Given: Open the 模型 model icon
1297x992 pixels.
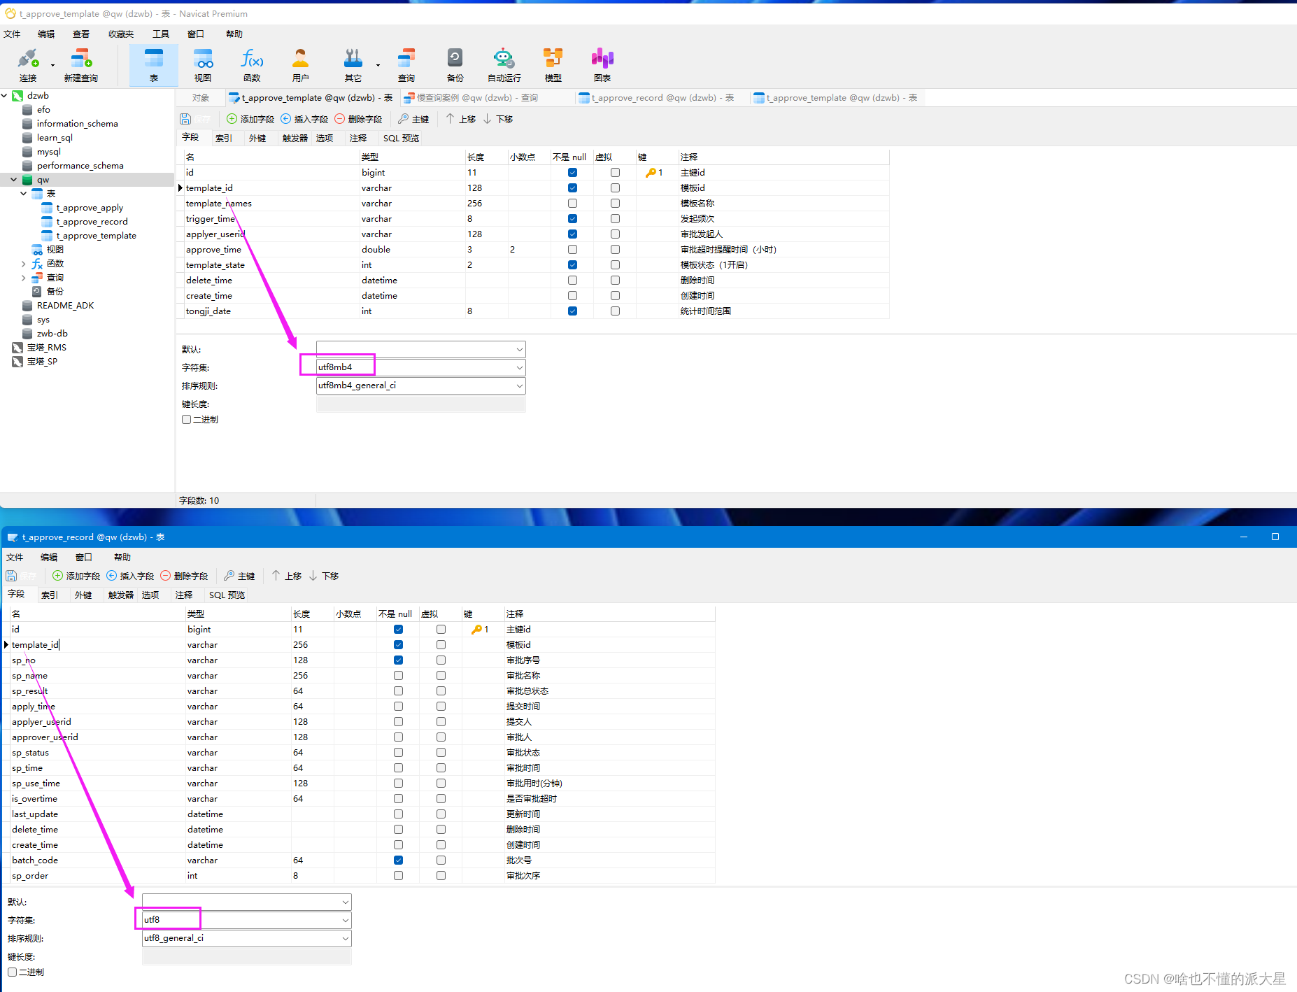Looking at the screenshot, I should point(553,65).
